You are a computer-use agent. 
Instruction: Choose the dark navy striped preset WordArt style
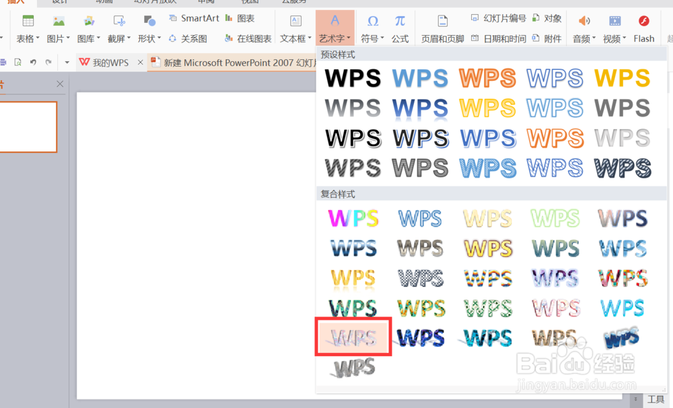623,168
